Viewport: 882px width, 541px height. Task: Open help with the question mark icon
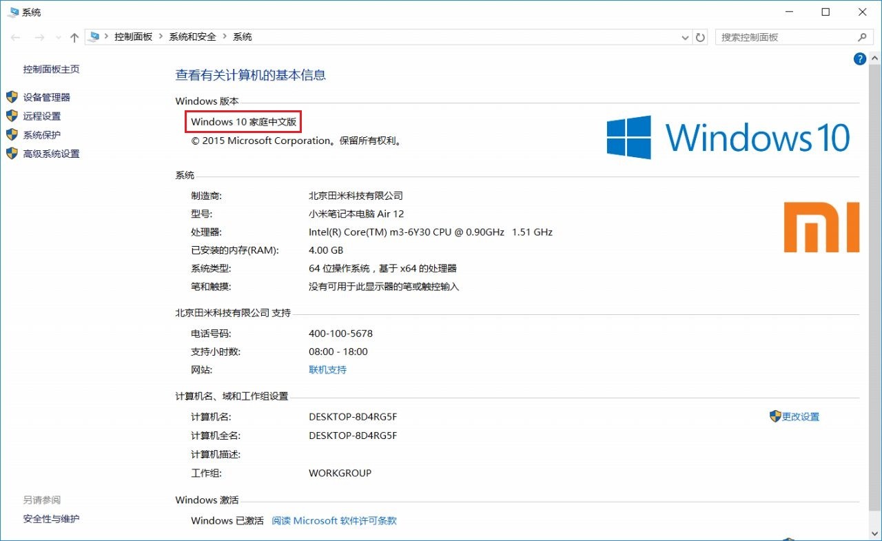click(859, 59)
